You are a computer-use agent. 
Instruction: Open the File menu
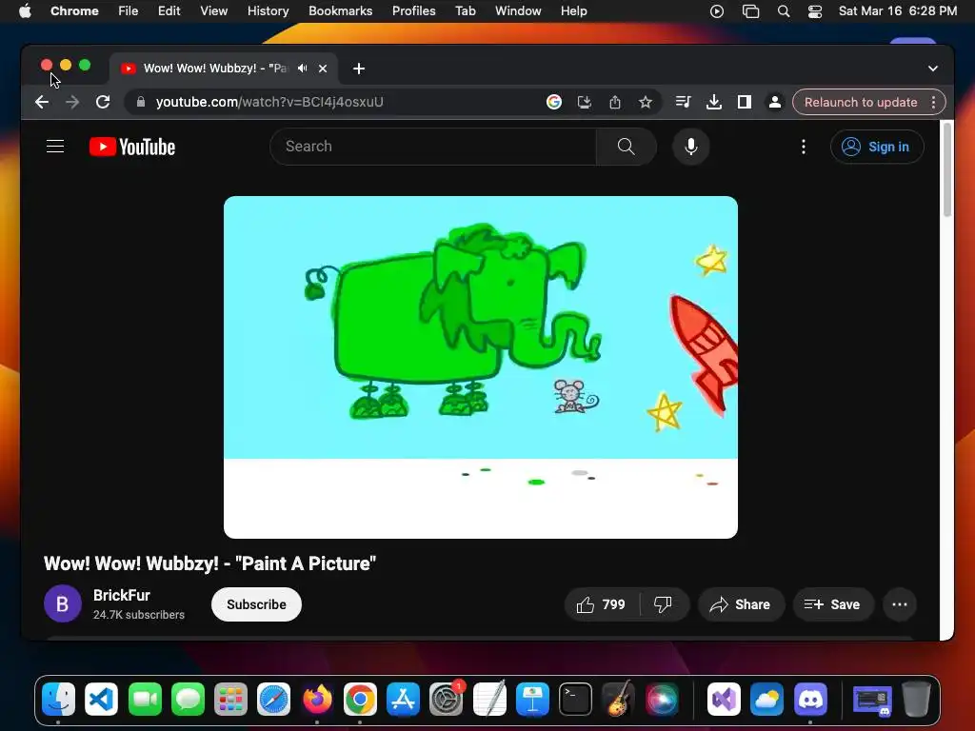pos(129,11)
